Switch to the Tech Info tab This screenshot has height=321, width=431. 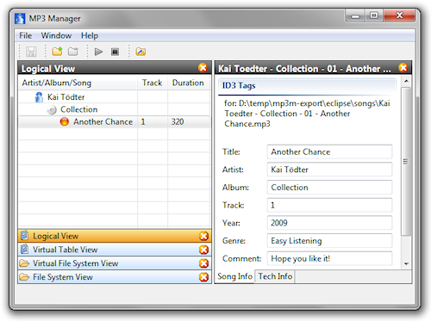point(275,276)
